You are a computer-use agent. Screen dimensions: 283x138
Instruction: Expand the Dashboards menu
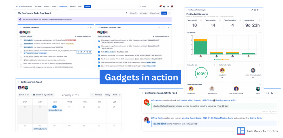pyautogui.click(x=64, y=6)
